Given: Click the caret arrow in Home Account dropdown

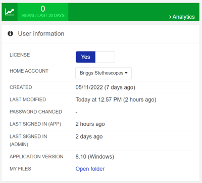Looking at the screenshot, I should pyautogui.click(x=126, y=73).
